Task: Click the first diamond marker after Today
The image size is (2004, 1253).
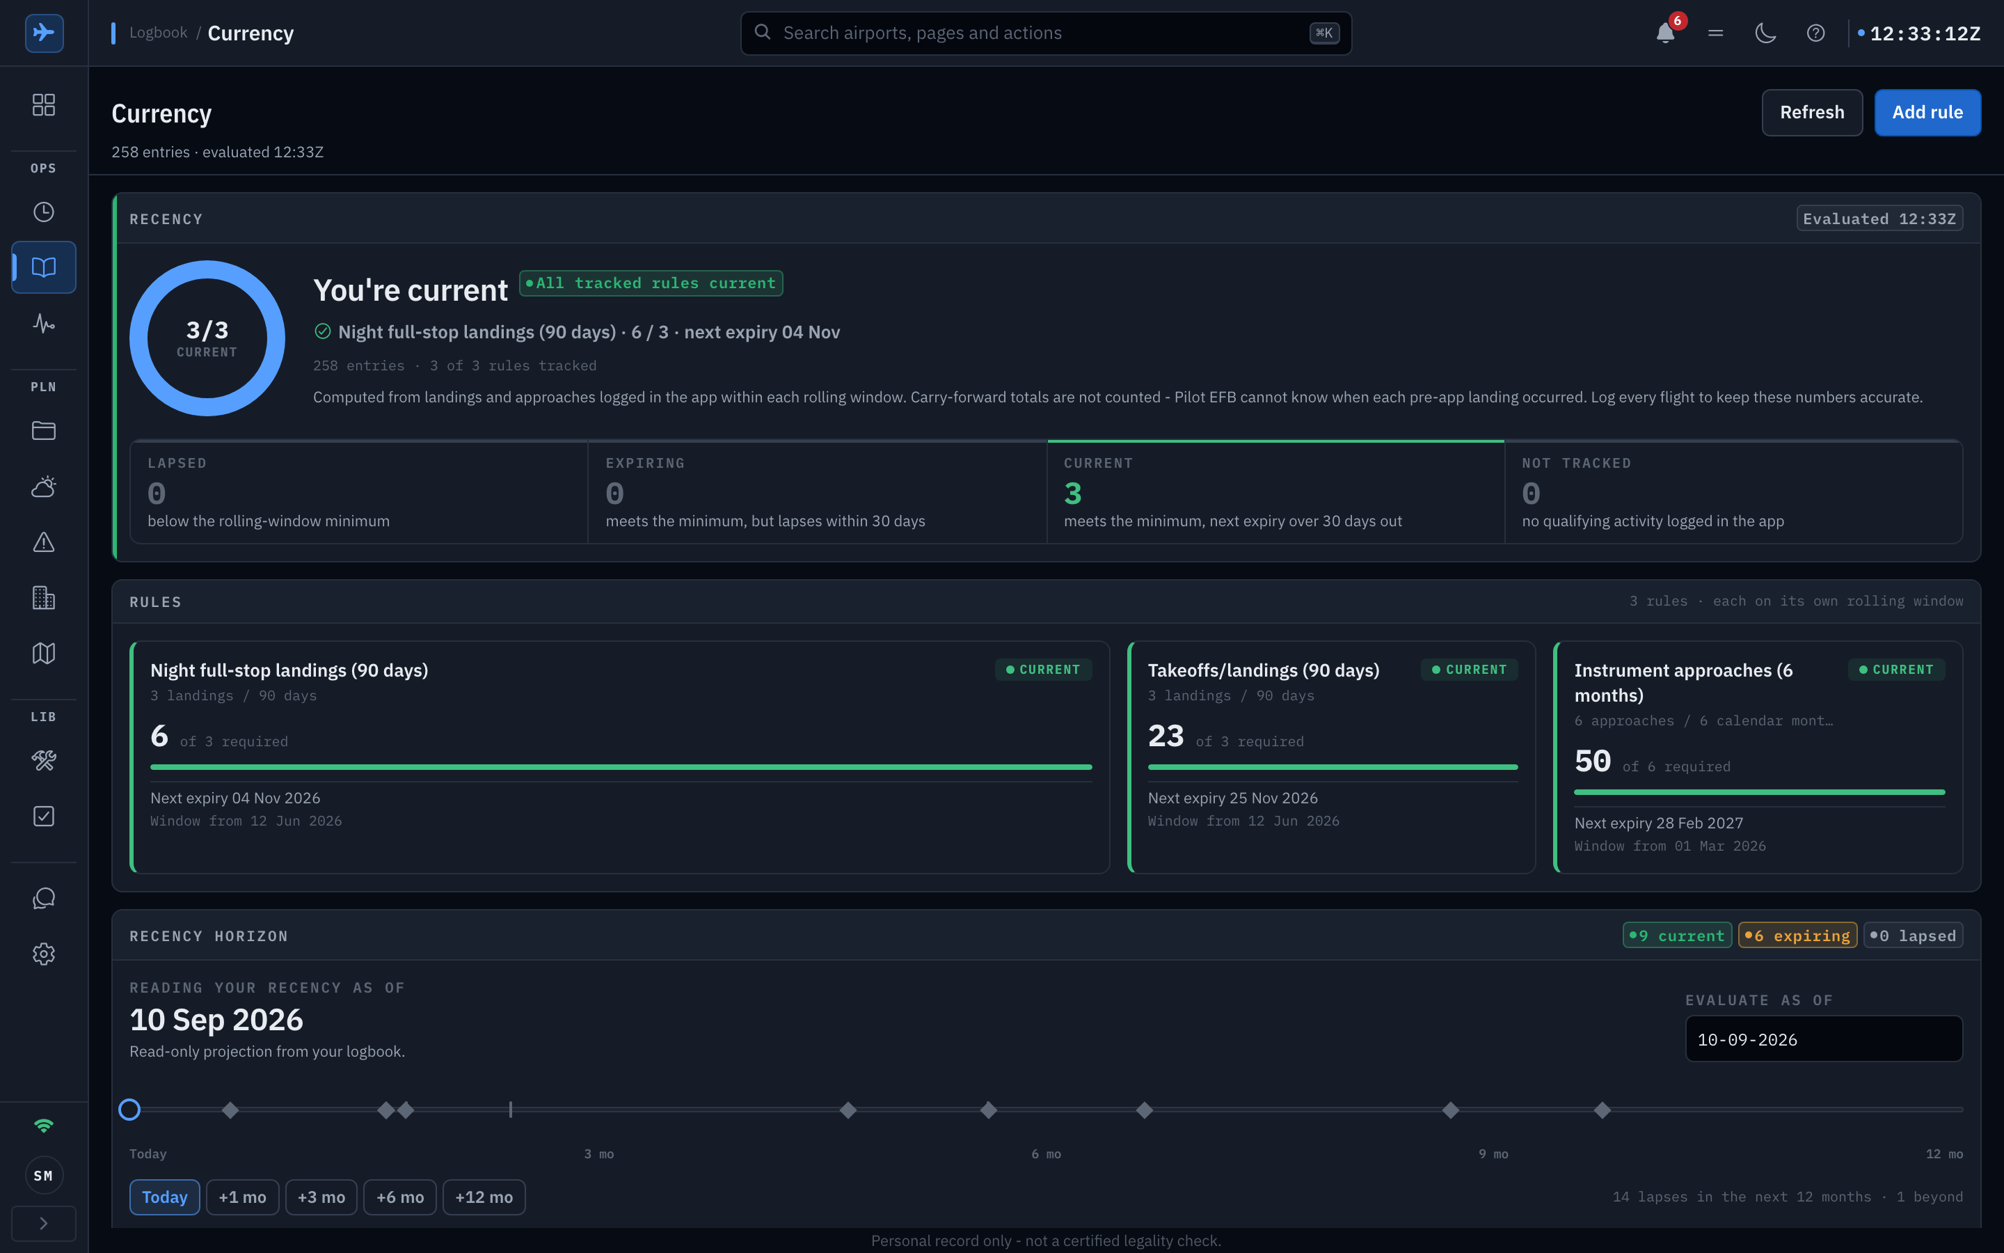Action: 230,1110
